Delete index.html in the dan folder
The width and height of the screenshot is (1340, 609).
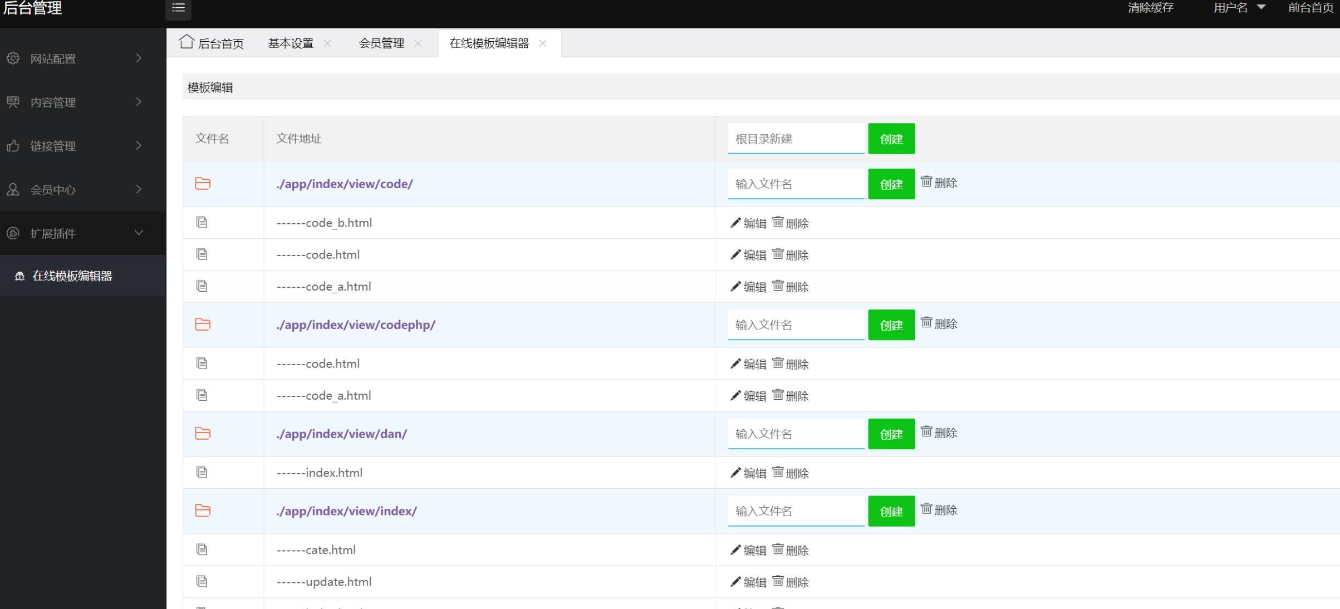tap(791, 473)
